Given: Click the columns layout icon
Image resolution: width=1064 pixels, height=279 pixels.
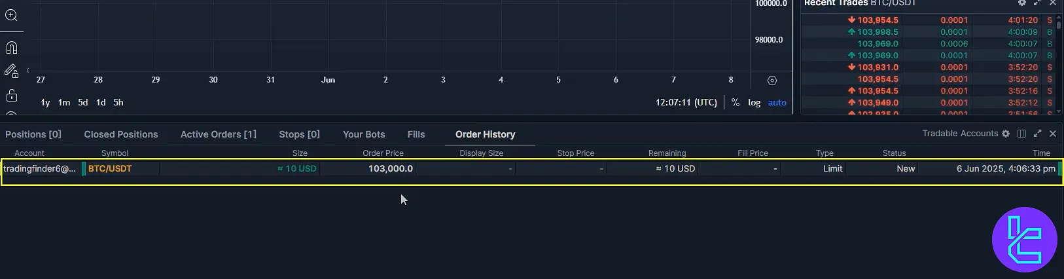Looking at the screenshot, I should [x=1021, y=134].
